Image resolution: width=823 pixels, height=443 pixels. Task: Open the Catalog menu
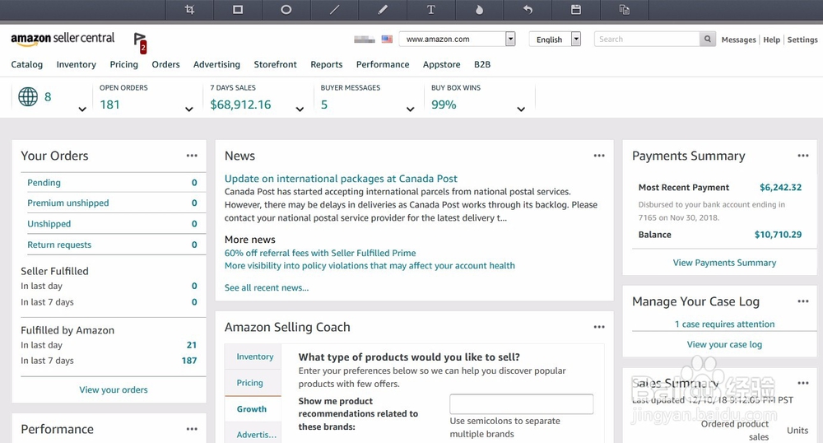[x=27, y=64]
